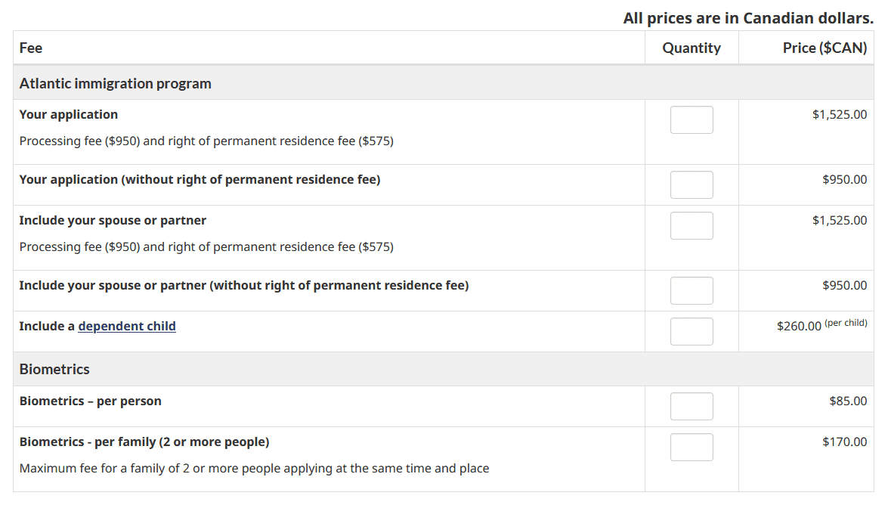Viewport: 888px width, 505px height.
Task: Open the dependent child link
Action: click(127, 327)
